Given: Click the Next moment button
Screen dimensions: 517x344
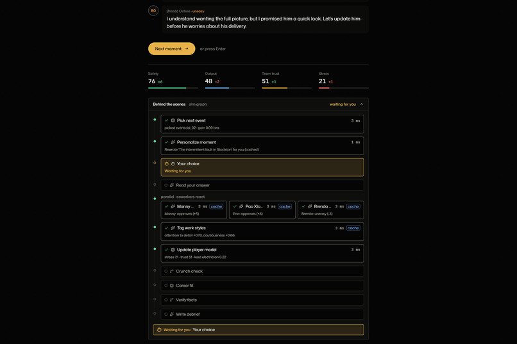Looking at the screenshot, I should point(171,49).
